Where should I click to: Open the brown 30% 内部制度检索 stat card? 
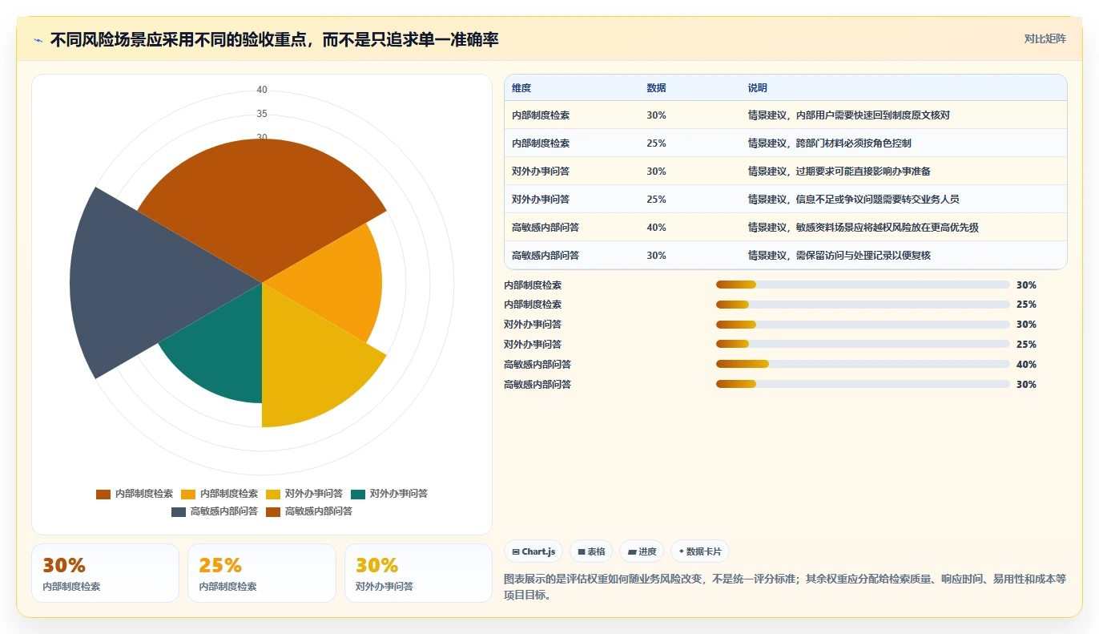click(105, 573)
